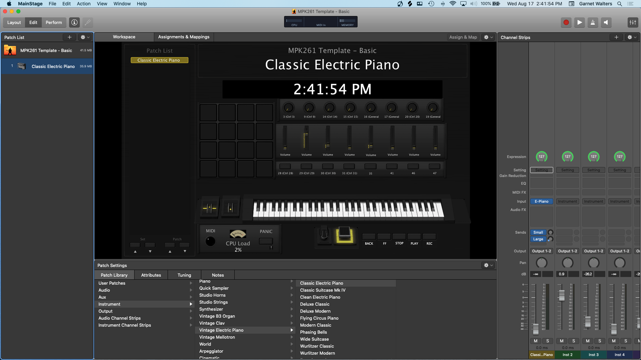Open Patch List gear dropdown menu
Image resolution: width=641 pixels, height=360 pixels.
(x=85, y=37)
